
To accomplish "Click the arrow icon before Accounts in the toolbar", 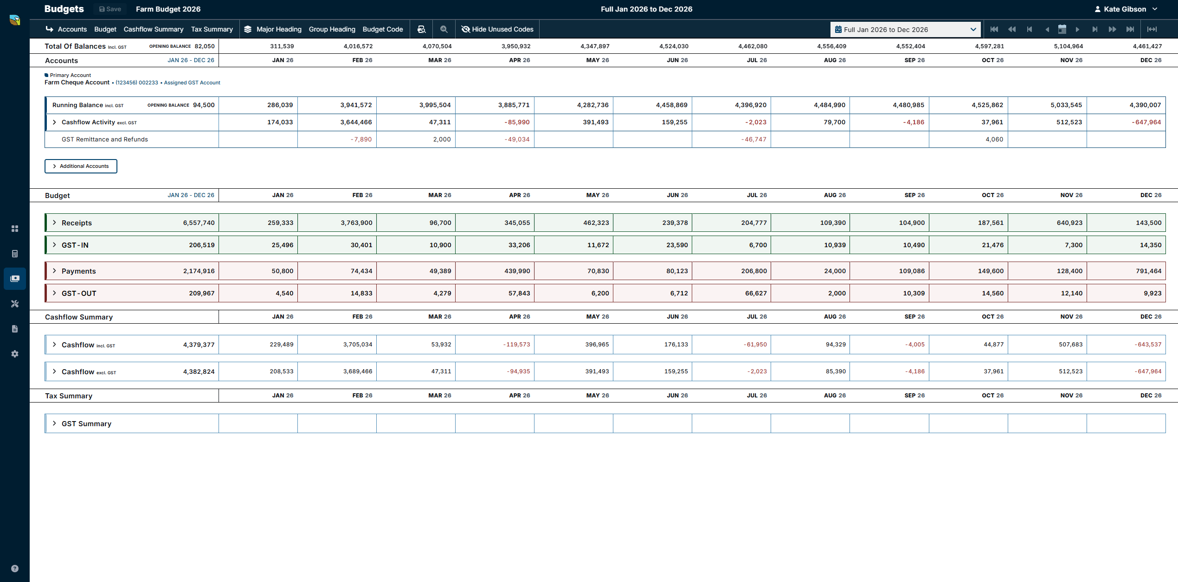I will coord(49,29).
